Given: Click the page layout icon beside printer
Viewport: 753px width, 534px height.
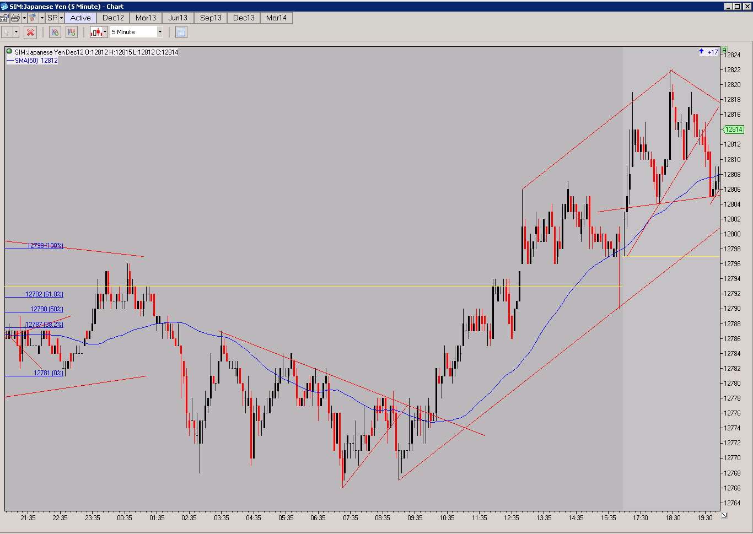Looking at the screenshot, I should pos(33,18).
